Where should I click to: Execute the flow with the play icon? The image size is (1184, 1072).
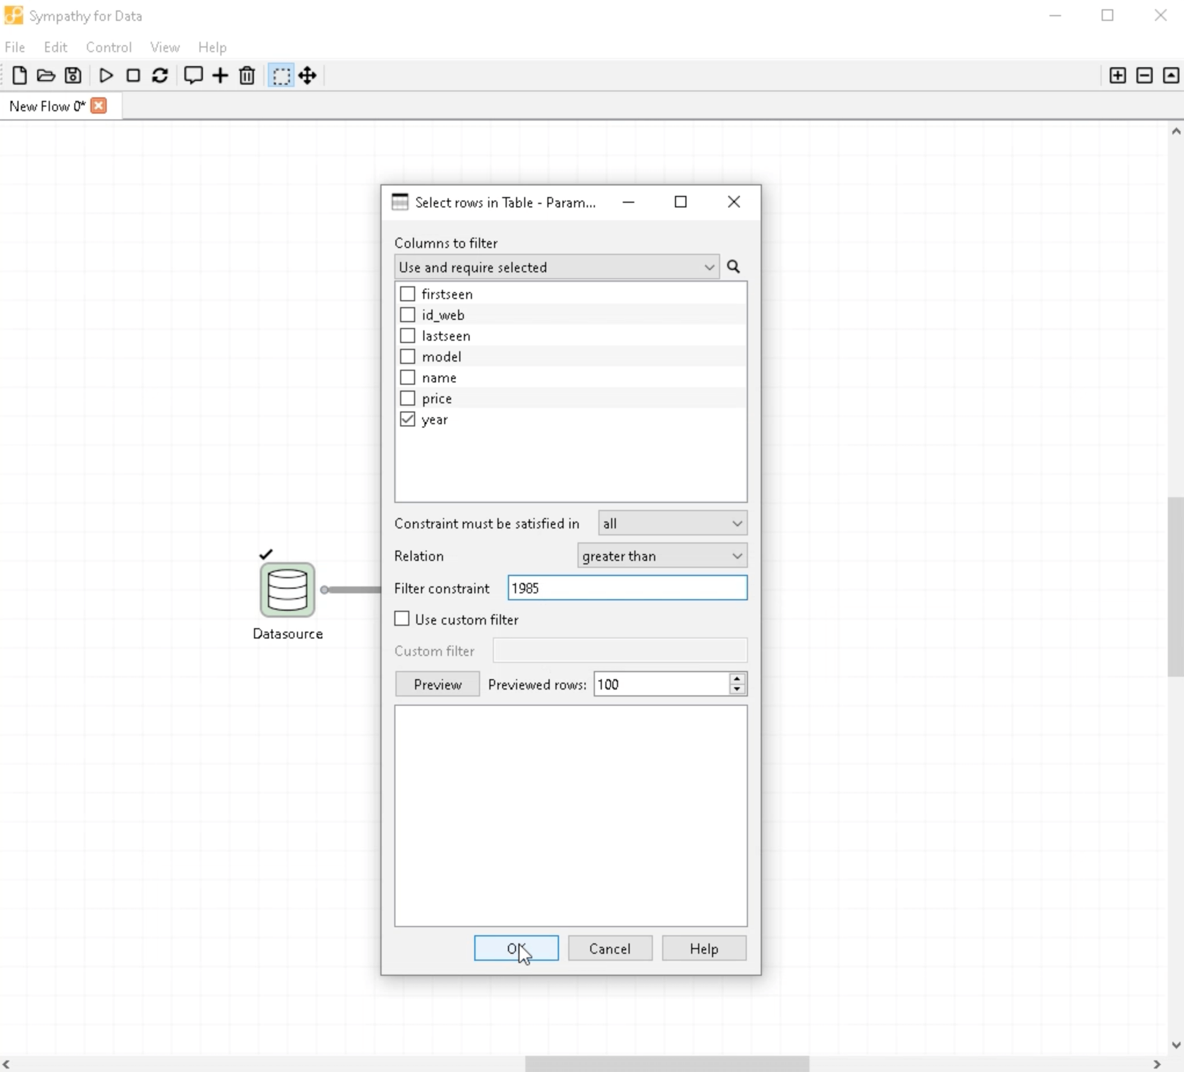coord(106,75)
